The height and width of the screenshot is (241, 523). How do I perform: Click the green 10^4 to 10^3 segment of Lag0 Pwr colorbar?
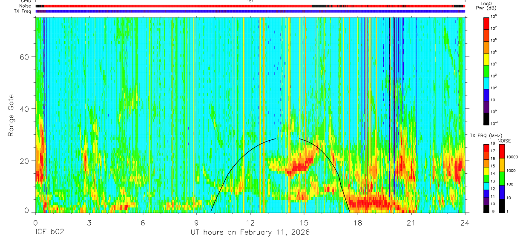pos(486,70)
